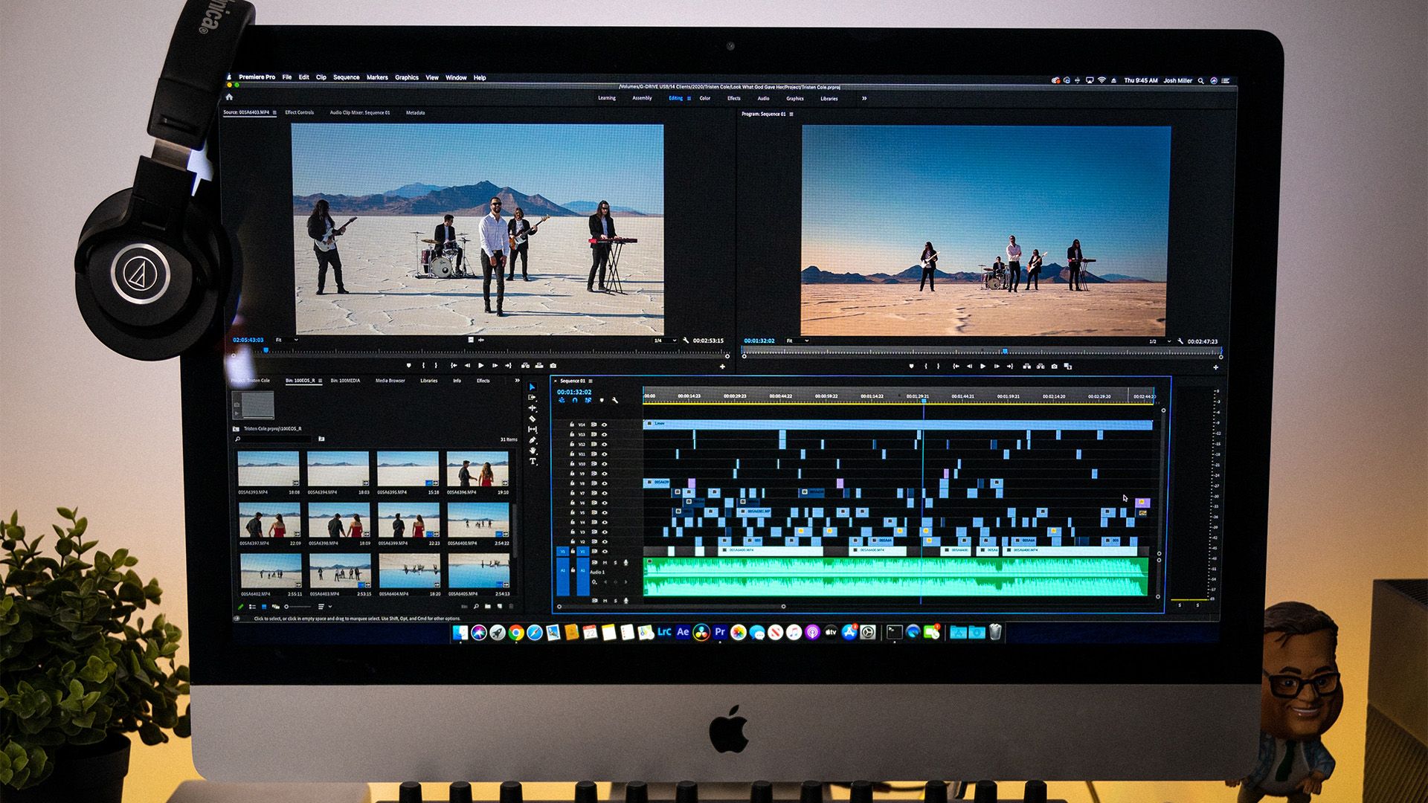Select the Hand tool
Image resolution: width=1428 pixels, height=803 pixels.
coord(533,451)
